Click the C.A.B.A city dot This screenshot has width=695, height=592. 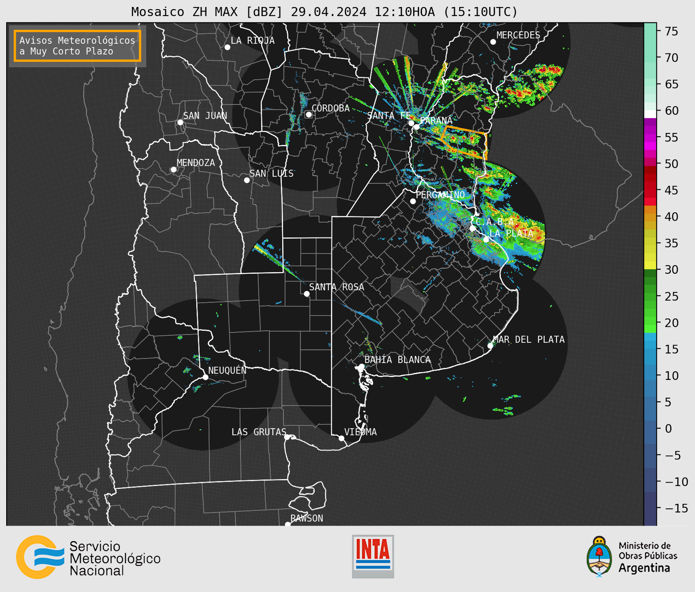473,228
